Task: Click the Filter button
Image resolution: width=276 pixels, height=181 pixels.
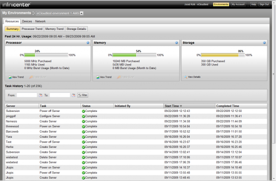Action: pyautogui.click(x=83, y=95)
